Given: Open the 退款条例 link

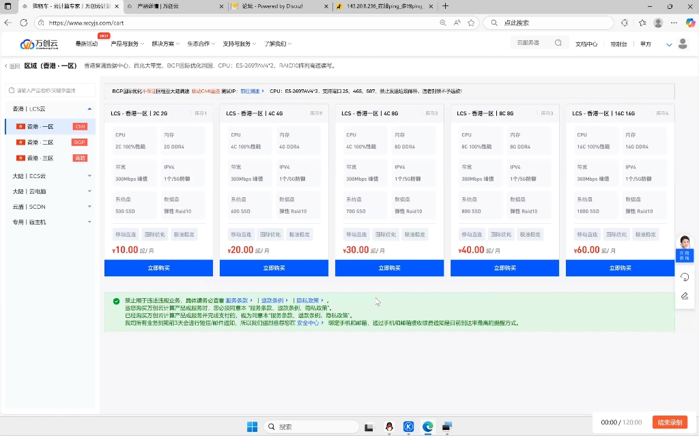Looking at the screenshot, I should (x=274, y=300).
